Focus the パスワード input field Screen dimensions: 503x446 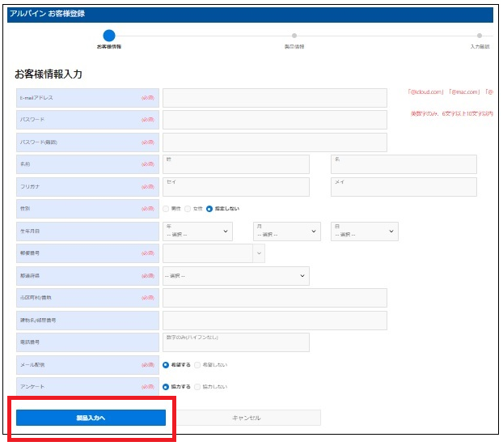click(274, 120)
